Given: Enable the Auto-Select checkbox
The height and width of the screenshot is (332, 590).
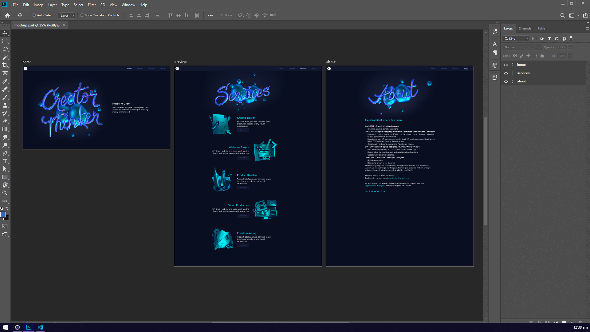Looking at the screenshot, I should click(34, 15).
